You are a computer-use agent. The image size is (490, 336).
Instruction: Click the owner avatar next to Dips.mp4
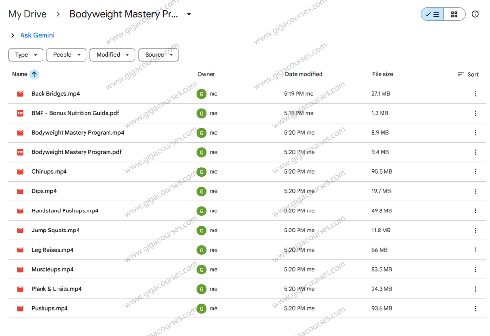(201, 191)
